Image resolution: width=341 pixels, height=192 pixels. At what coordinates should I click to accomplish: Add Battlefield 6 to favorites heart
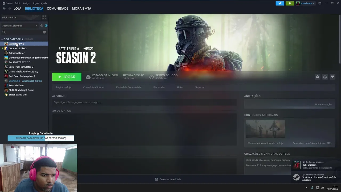(x=332, y=77)
